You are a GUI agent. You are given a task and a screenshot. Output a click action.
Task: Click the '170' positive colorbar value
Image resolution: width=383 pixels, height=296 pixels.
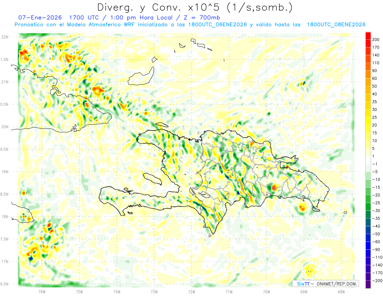click(376, 47)
